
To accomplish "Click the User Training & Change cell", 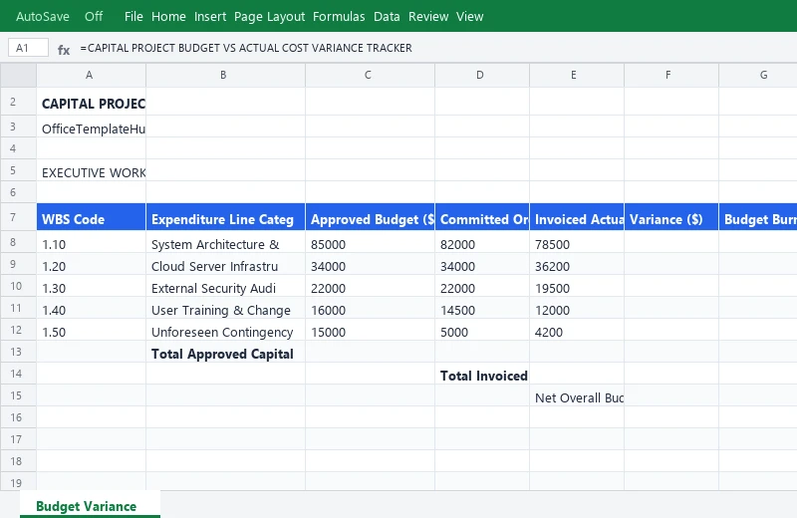I will click(x=226, y=308).
